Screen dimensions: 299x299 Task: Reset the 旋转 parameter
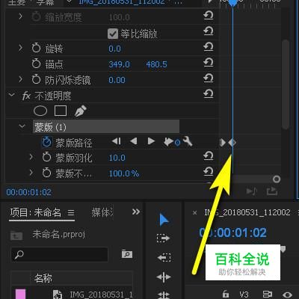click(x=209, y=47)
